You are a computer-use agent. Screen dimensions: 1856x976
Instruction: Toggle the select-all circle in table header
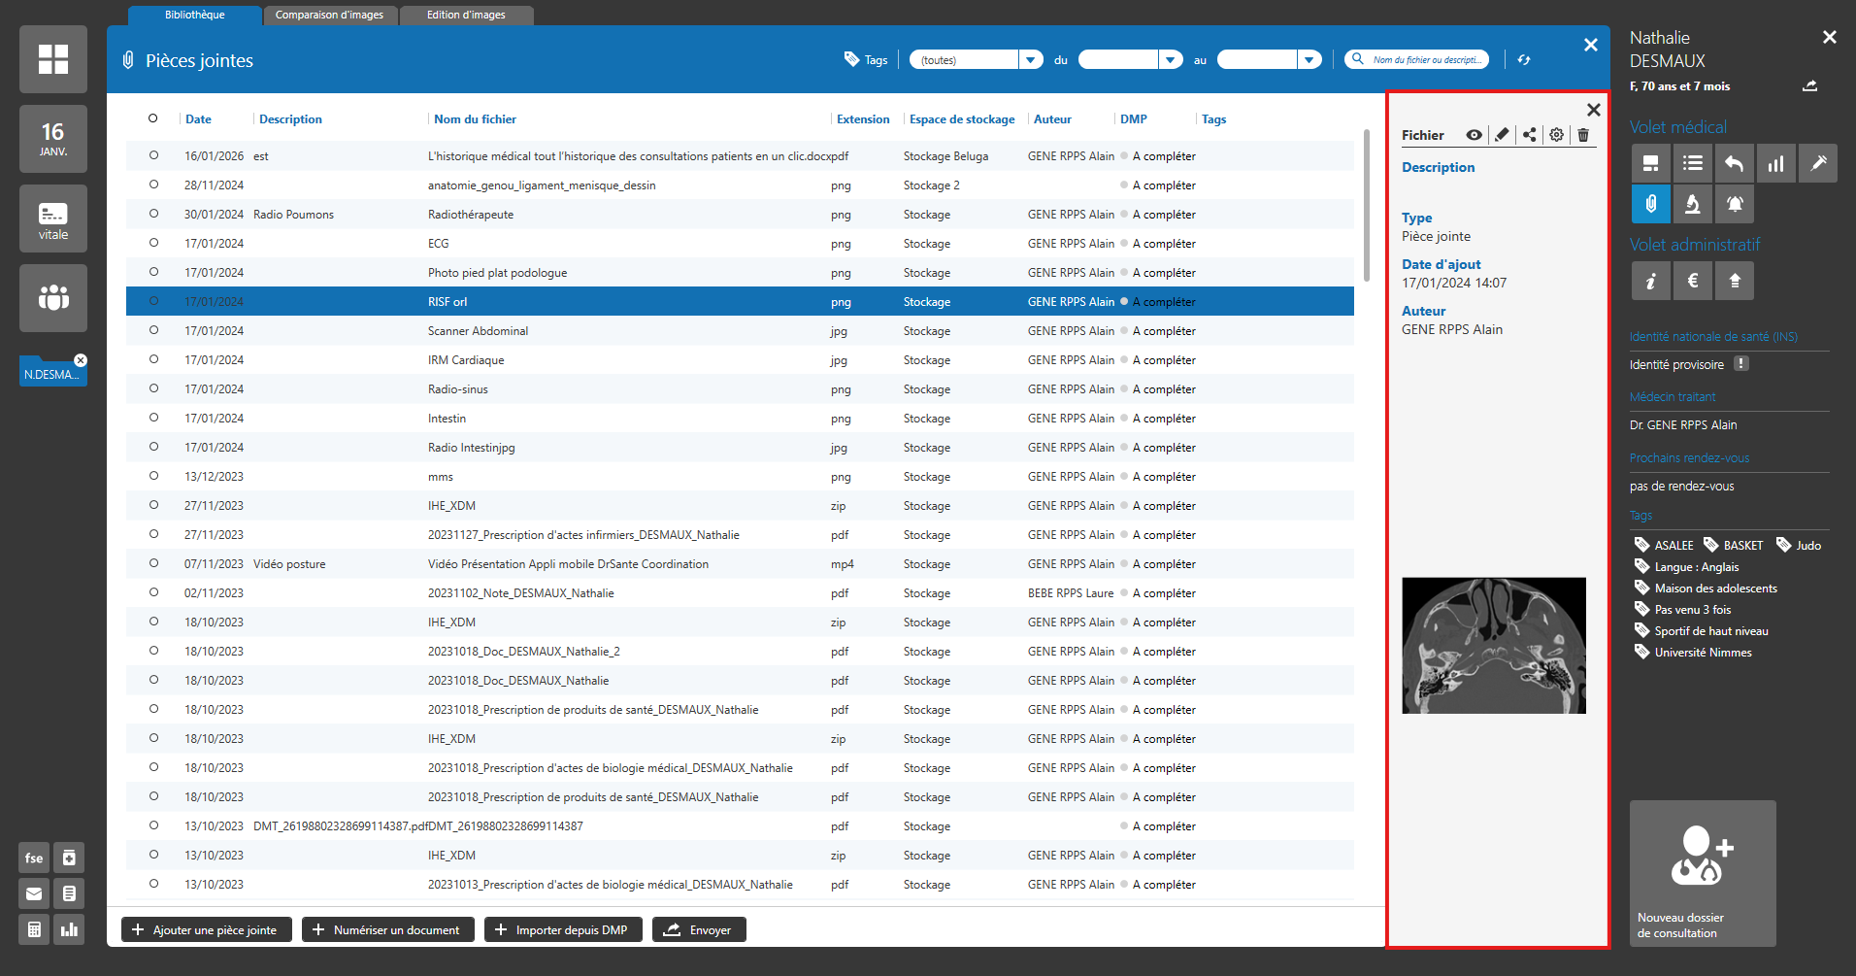coord(152,118)
